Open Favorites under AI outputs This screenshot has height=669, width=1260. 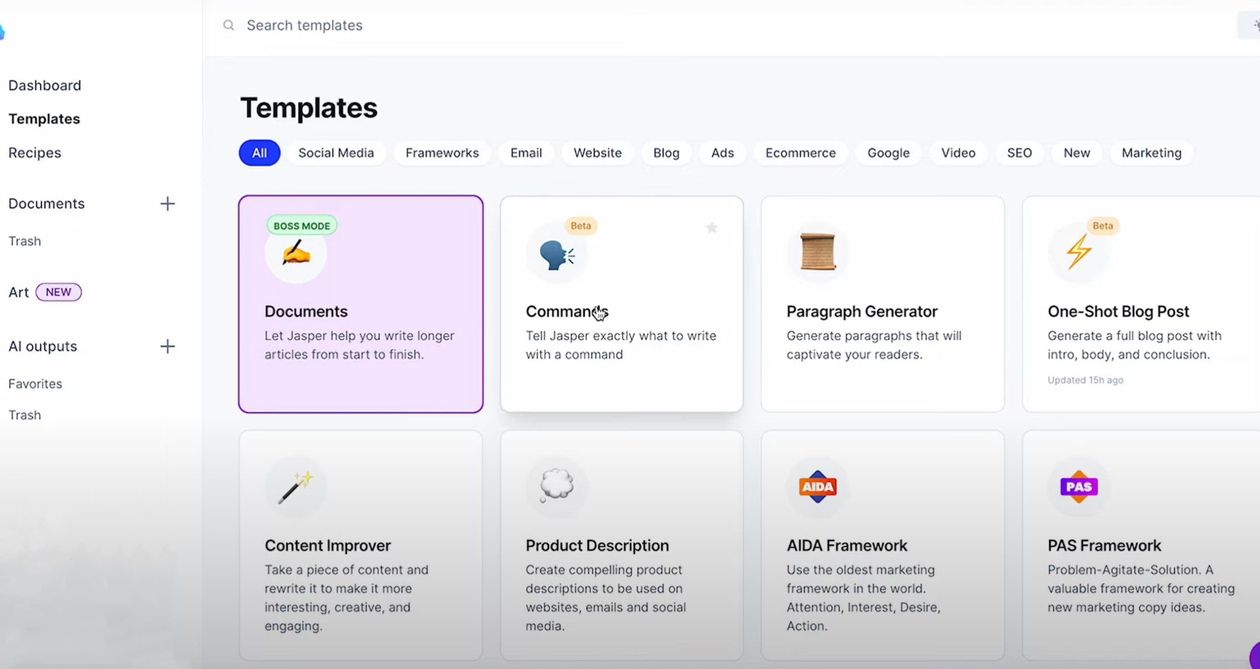click(x=35, y=384)
